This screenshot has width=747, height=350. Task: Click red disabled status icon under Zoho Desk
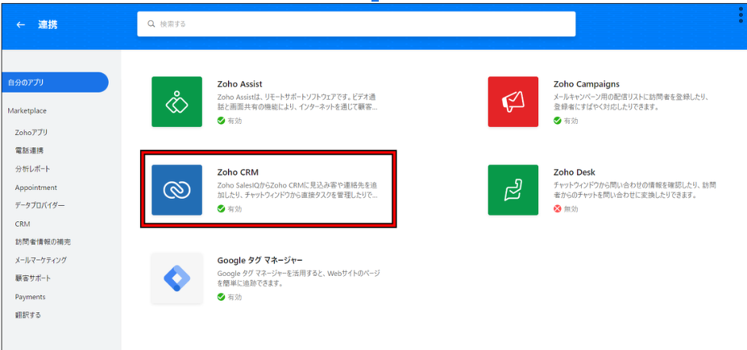pyautogui.click(x=558, y=208)
